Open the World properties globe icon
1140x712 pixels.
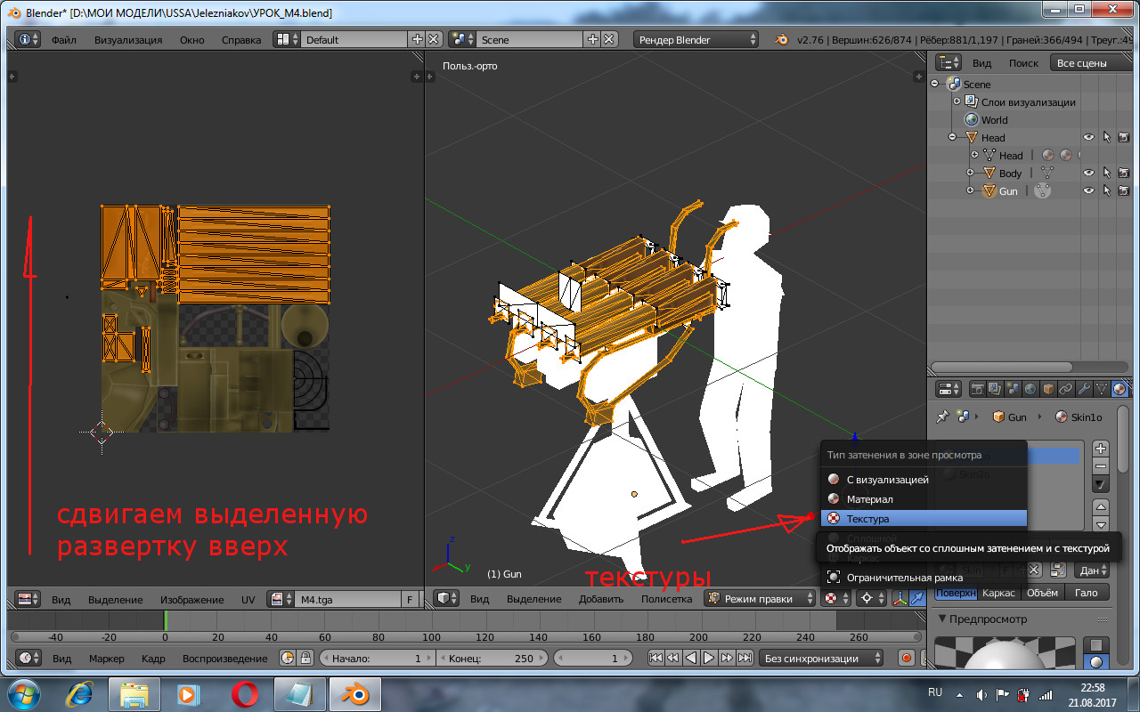[x=1030, y=389]
